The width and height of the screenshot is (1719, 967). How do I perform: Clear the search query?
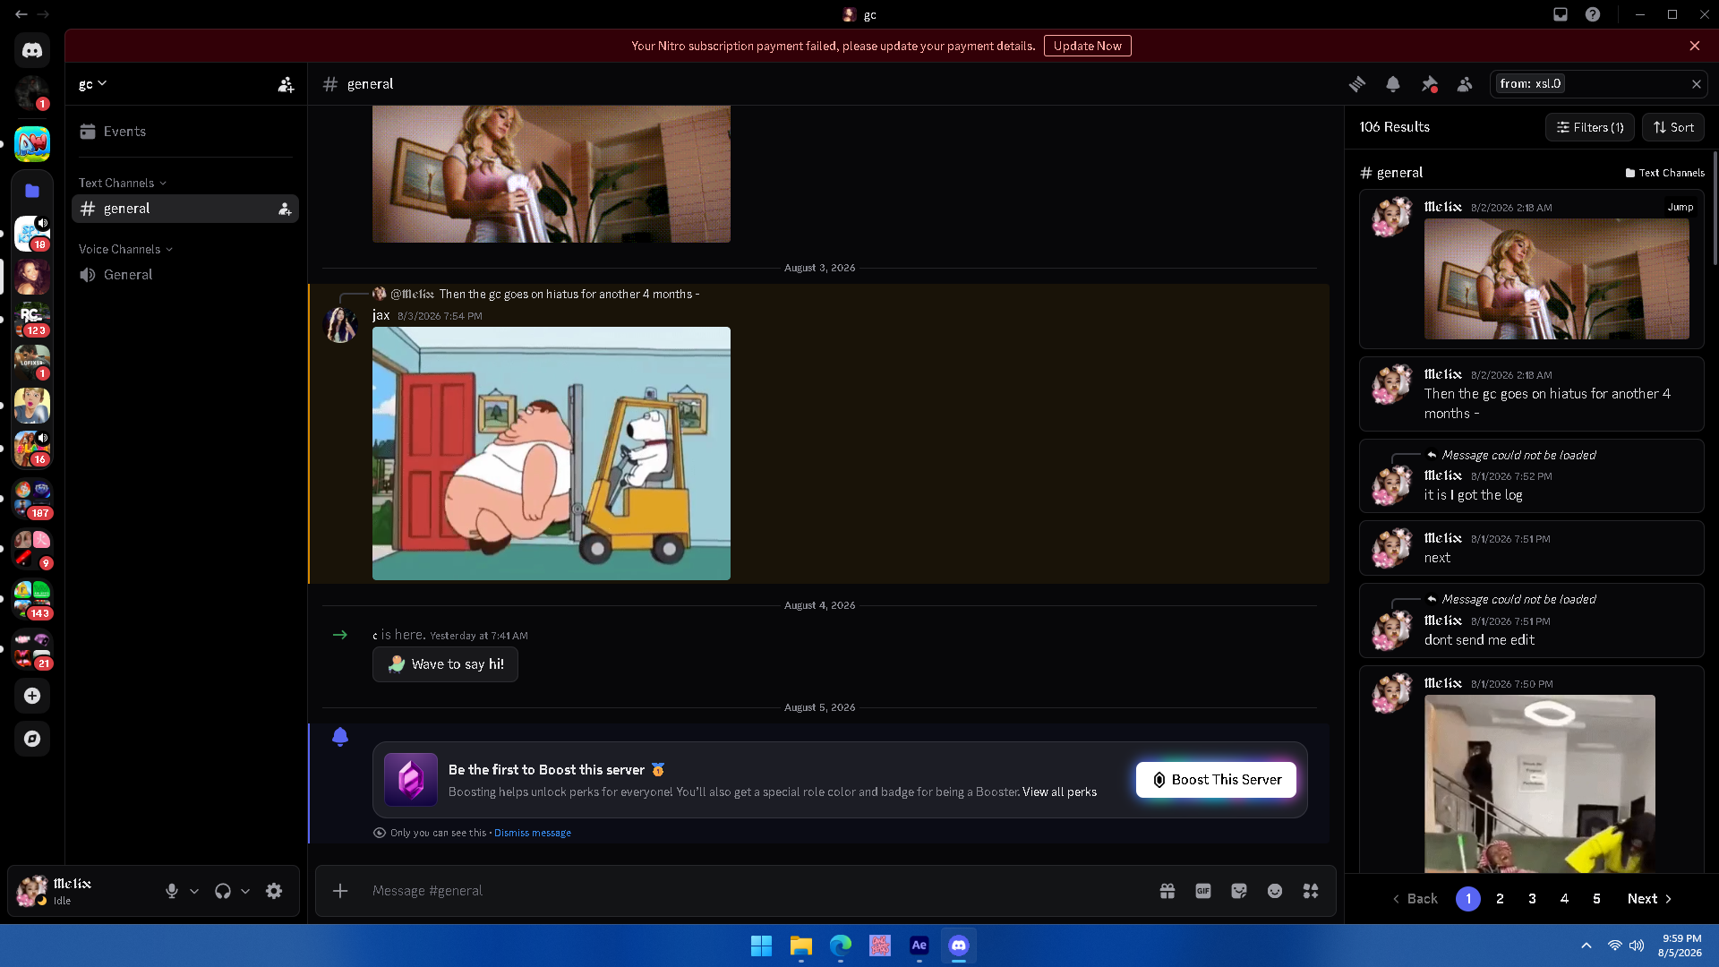(x=1696, y=84)
